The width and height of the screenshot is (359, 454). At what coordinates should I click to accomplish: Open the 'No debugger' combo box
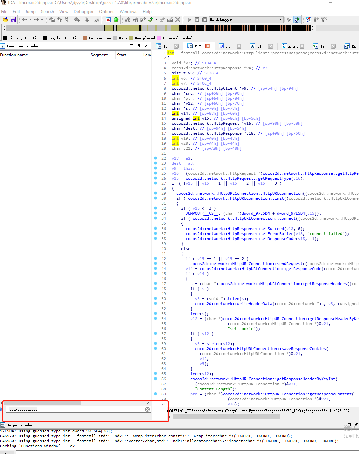pos(246,20)
